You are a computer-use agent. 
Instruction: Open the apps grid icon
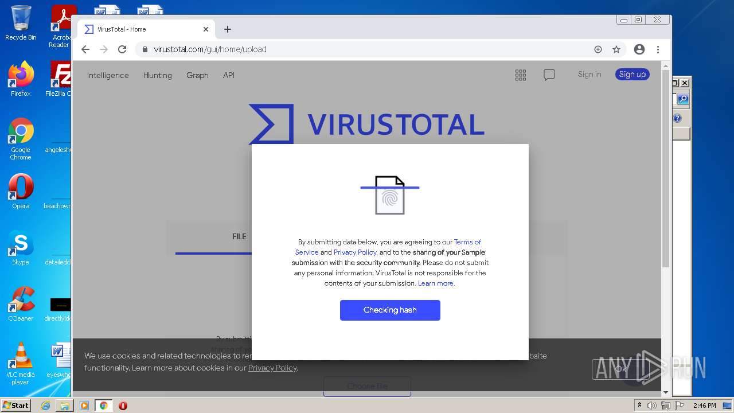[x=521, y=75]
